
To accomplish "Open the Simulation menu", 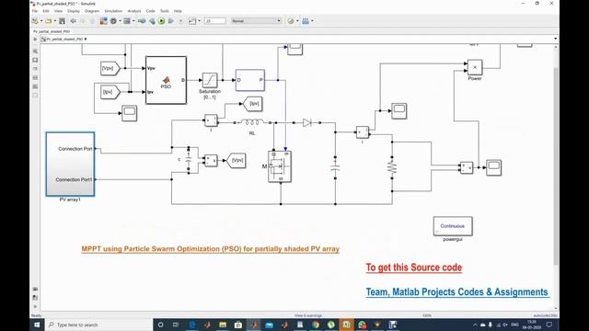I will [x=113, y=11].
